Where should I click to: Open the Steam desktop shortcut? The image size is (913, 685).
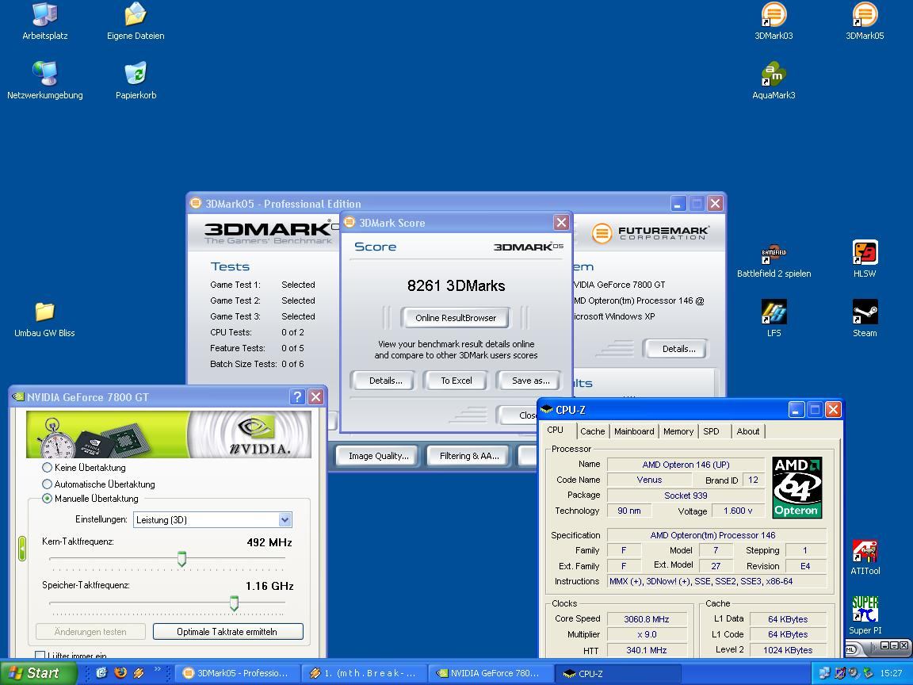(865, 320)
